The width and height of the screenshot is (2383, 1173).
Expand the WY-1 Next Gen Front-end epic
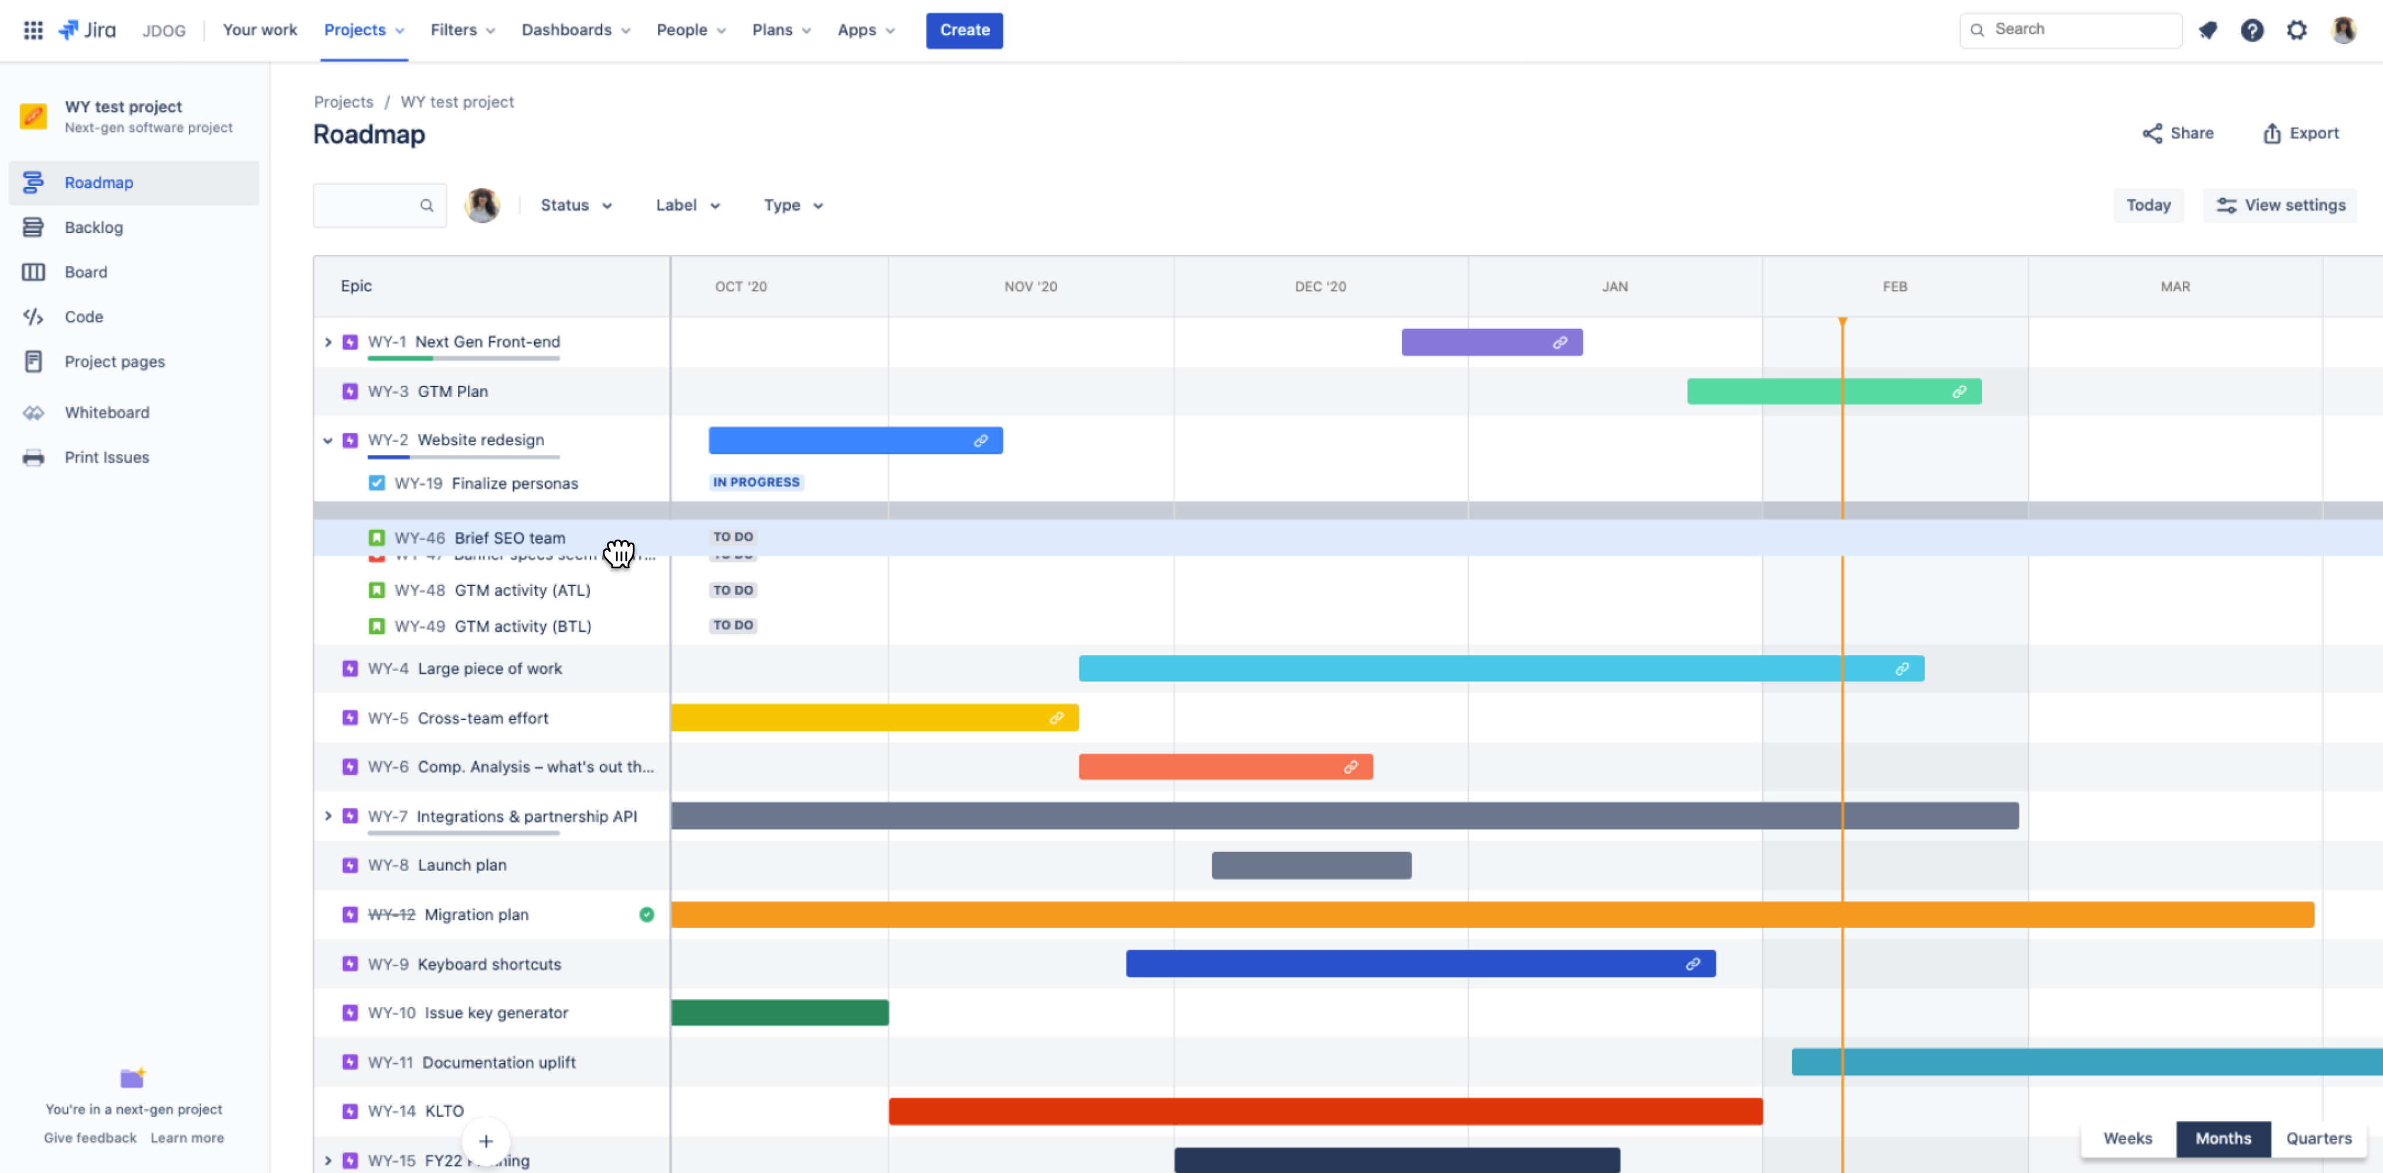point(327,343)
